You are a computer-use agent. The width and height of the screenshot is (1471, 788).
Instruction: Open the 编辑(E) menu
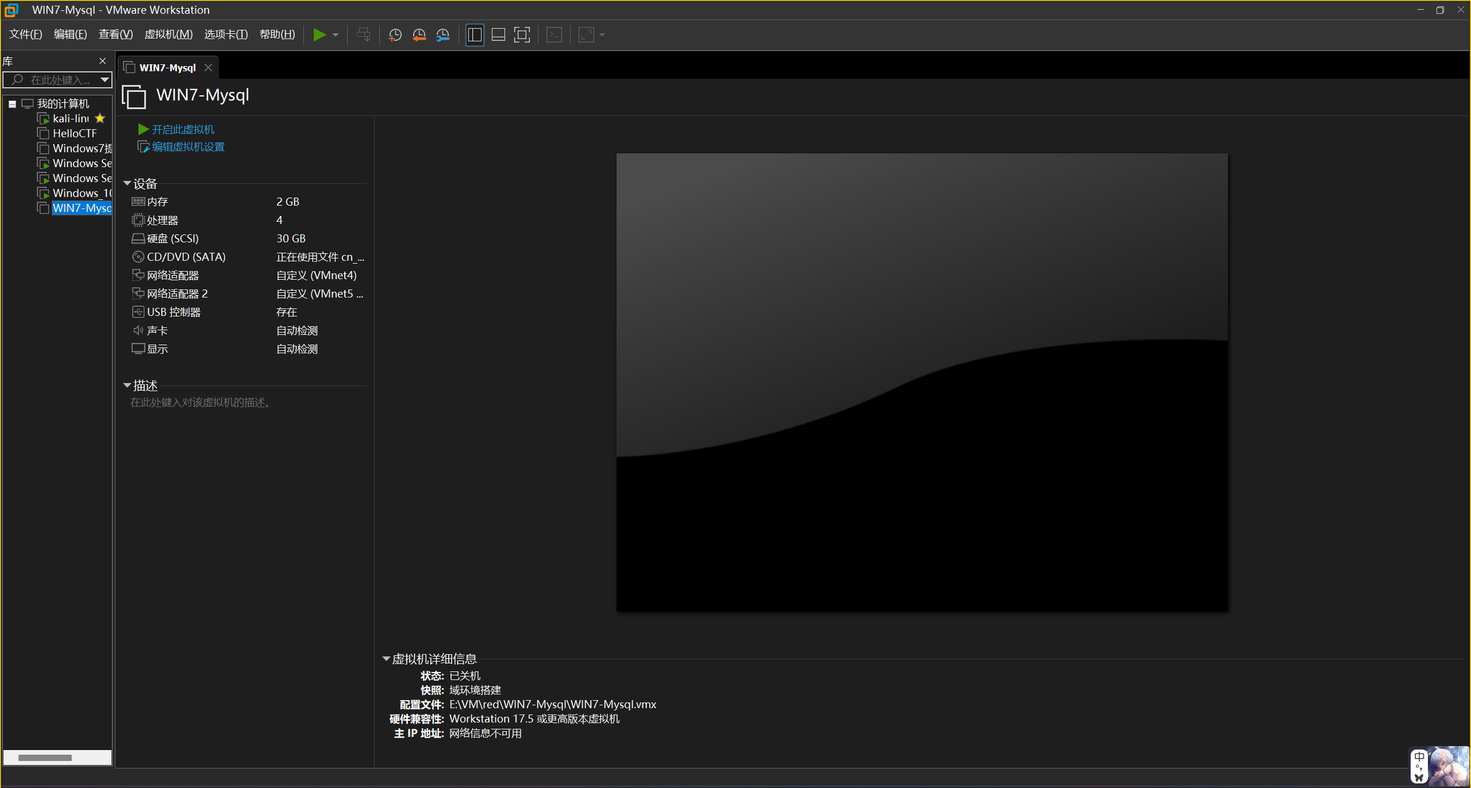click(x=70, y=34)
